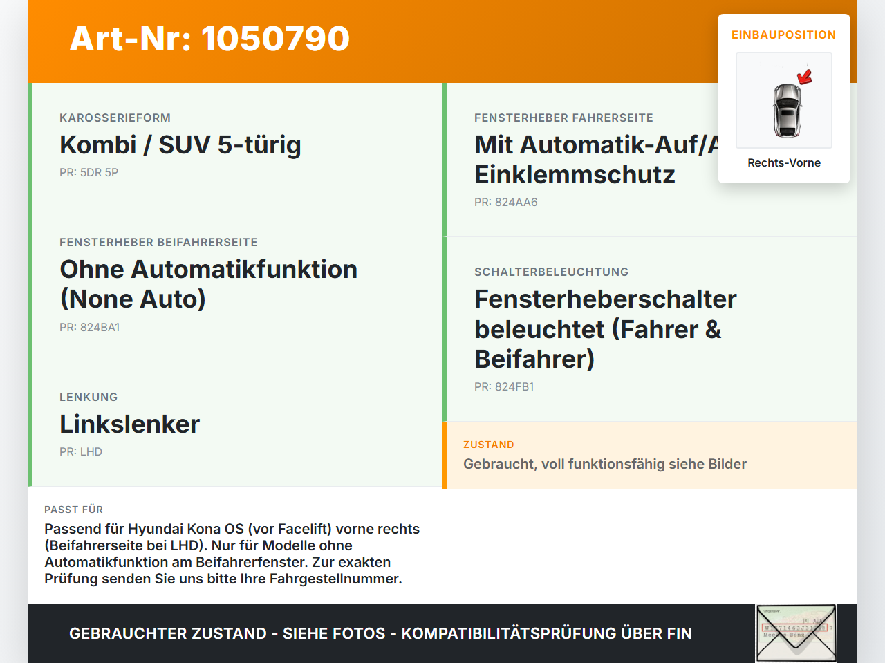The width and height of the screenshot is (885, 663).
Task: Click the PR: 824AA6 code
Action: click(506, 202)
